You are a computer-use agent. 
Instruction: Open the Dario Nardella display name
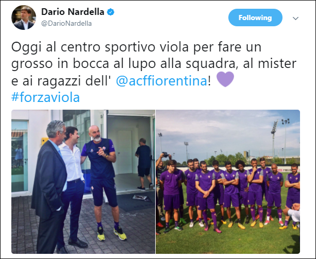coord(73,12)
